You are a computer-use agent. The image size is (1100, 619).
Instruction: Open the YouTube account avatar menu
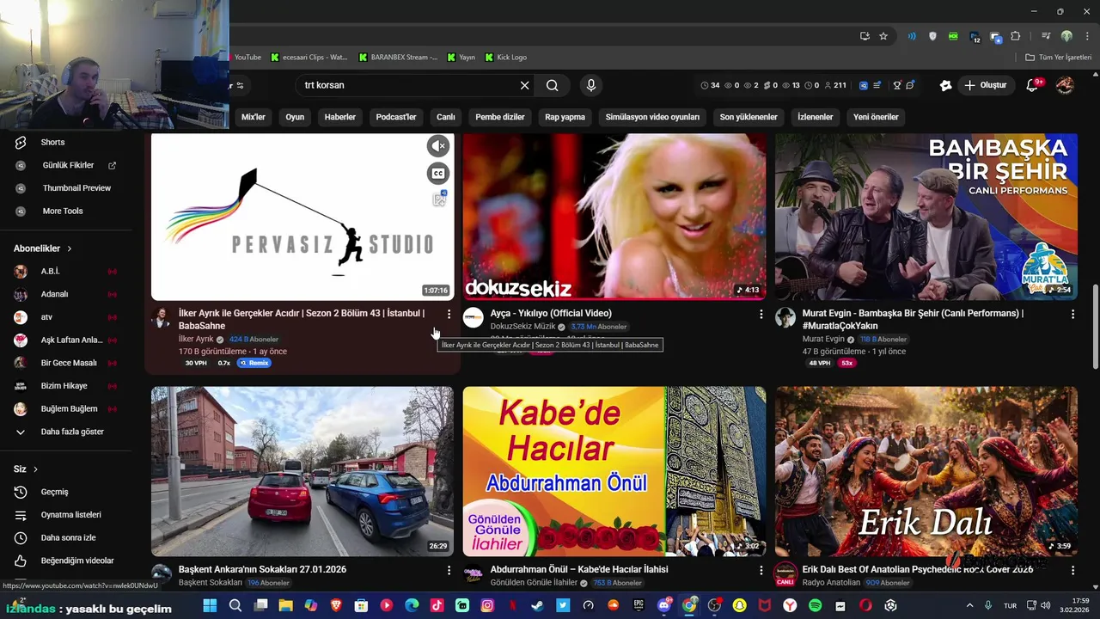[1065, 85]
